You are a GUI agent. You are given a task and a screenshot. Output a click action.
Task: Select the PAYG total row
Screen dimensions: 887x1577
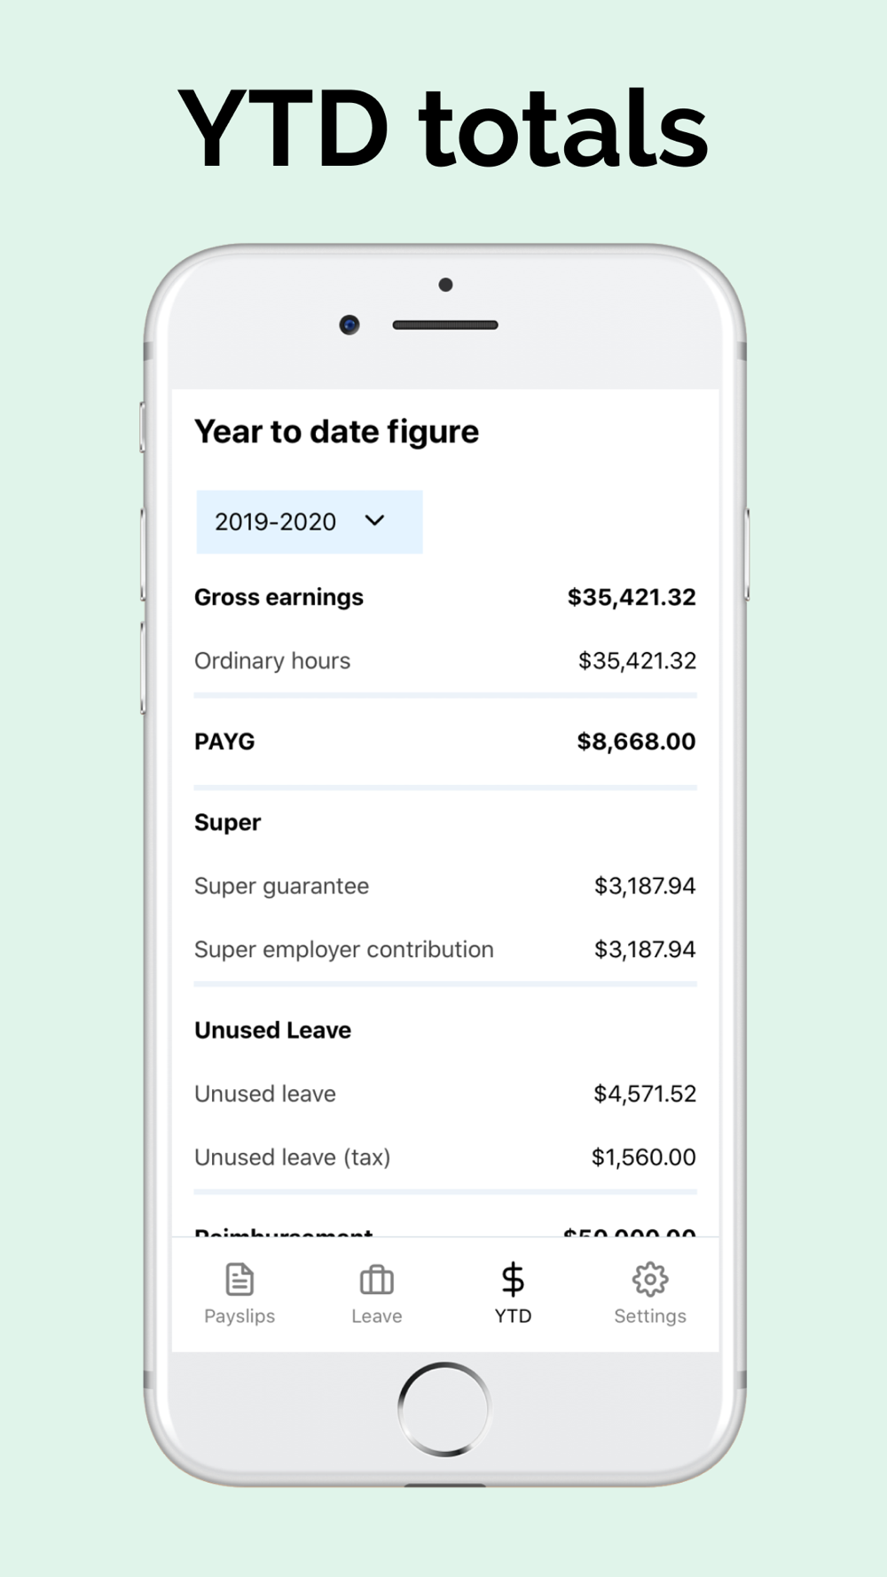(445, 741)
